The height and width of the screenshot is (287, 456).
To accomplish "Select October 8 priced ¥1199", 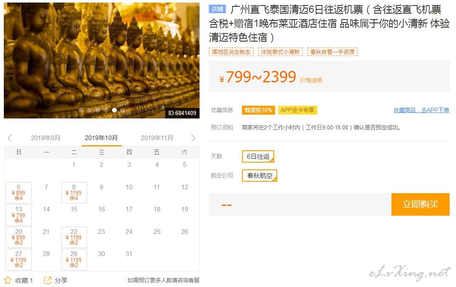I will pos(74,192).
